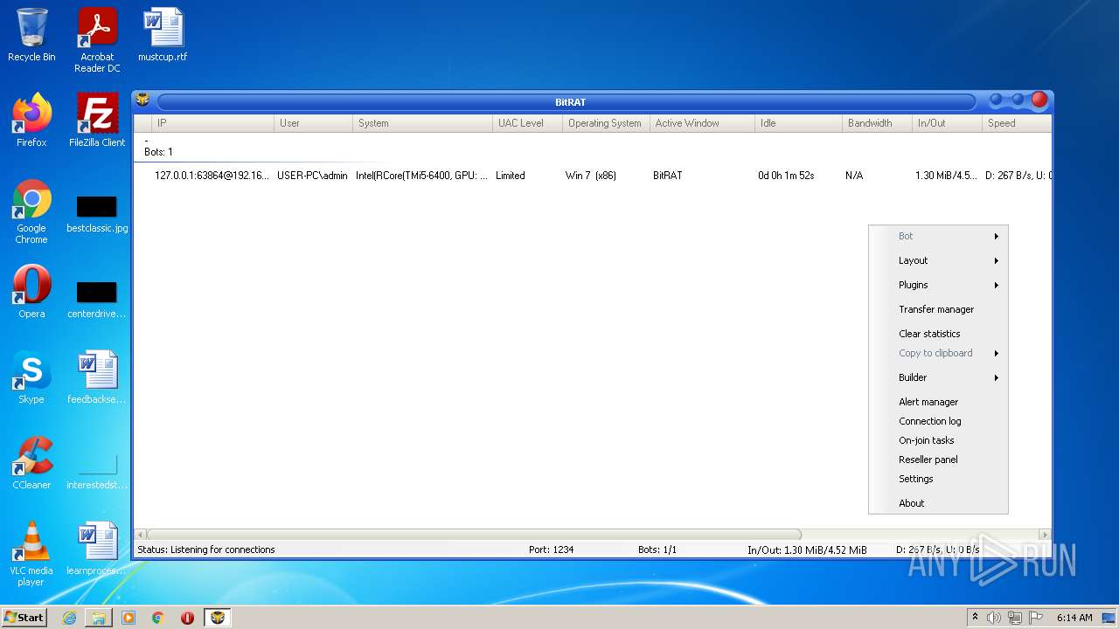Open VLC media player shortcut
Viewport: 1119px width, 629px height.
[31, 554]
